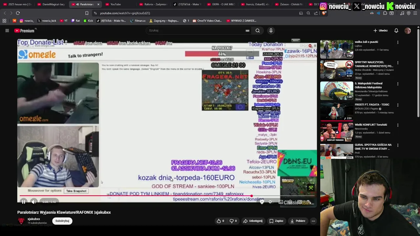Open the OmeTV Video Chat bookmark
The height and width of the screenshot is (236, 420).
point(207,21)
